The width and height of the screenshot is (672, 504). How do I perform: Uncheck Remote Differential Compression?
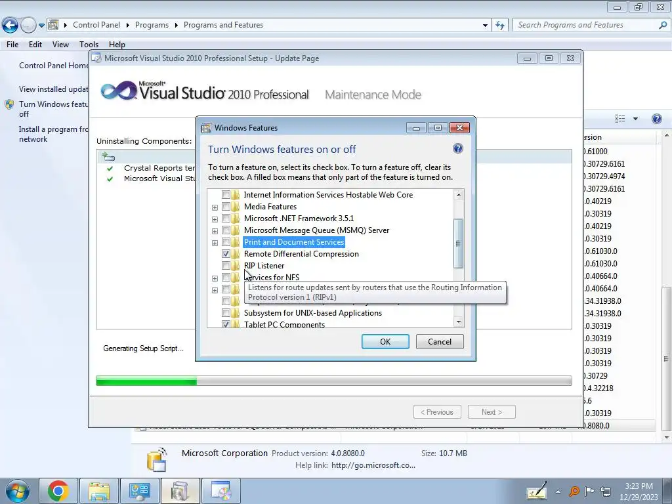pyautogui.click(x=226, y=254)
